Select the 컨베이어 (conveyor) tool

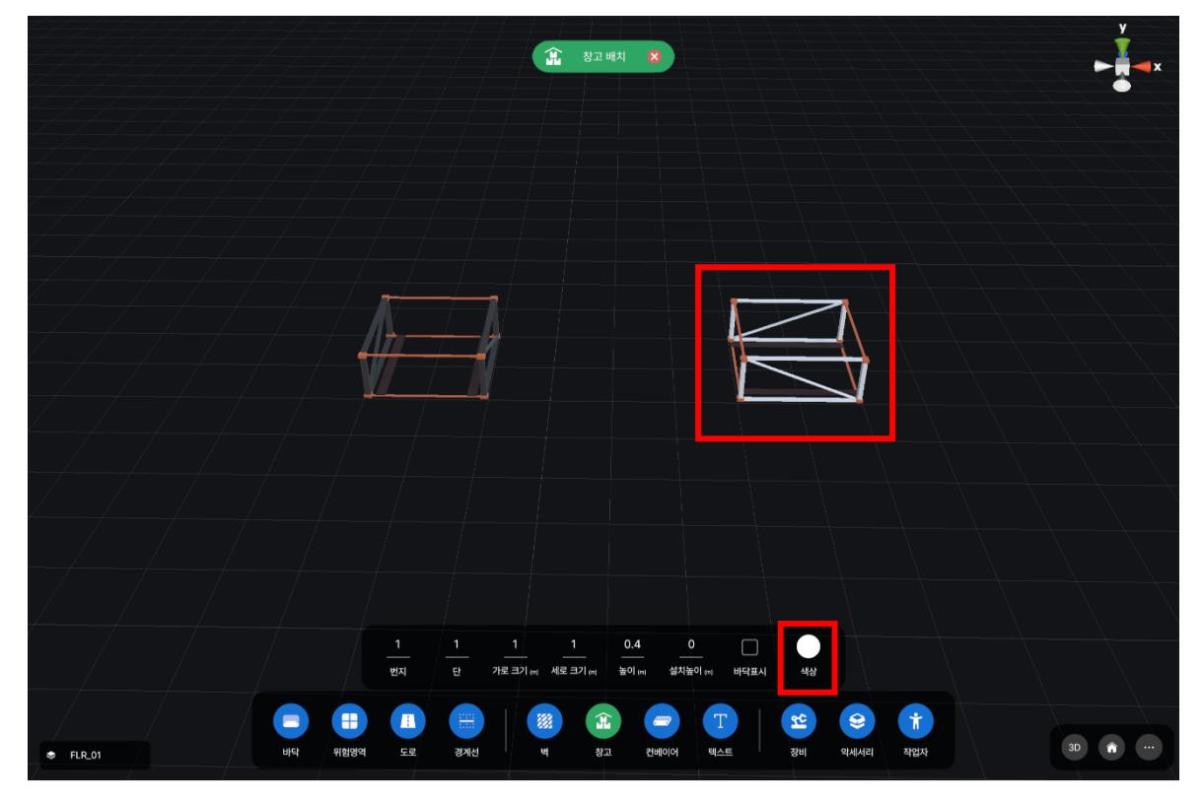pos(660,721)
